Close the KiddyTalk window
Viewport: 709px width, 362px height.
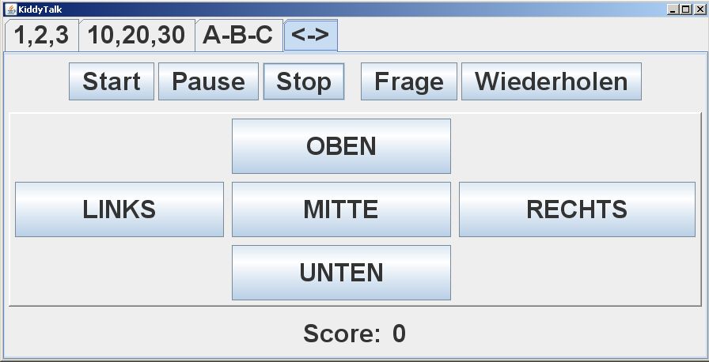[x=698, y=9]
